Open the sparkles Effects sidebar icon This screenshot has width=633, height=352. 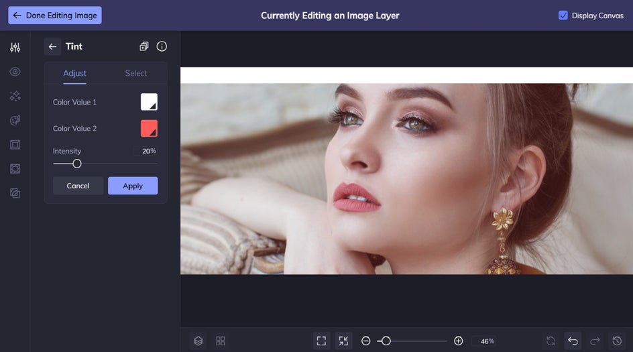15,96
